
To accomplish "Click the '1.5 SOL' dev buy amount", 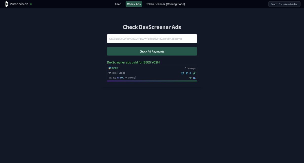I will coord(120,78).
